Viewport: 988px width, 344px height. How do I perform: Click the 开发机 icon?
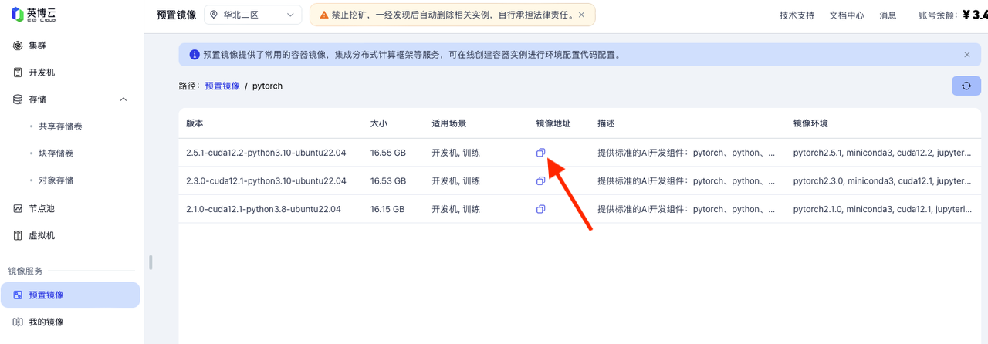click(x=18, y=73)
